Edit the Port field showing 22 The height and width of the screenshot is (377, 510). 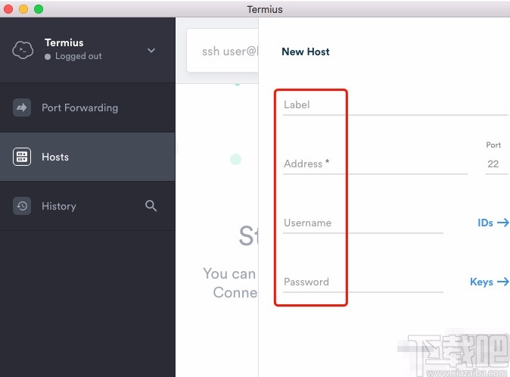pyautogui.click(x=496, y=164)
